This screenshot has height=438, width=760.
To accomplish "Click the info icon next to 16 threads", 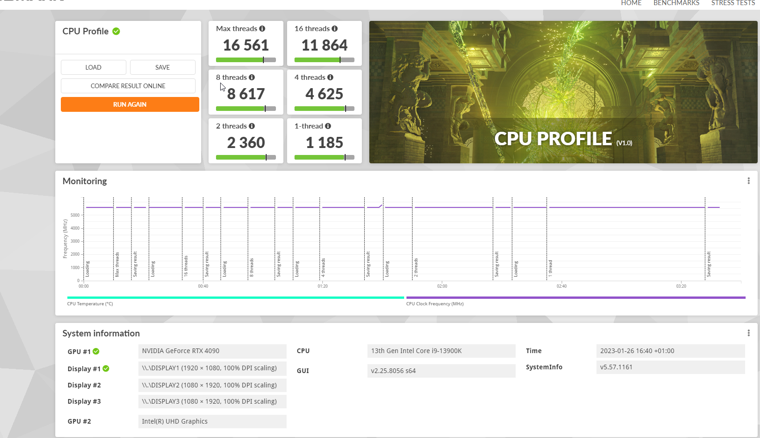I will tap(334, 29).
